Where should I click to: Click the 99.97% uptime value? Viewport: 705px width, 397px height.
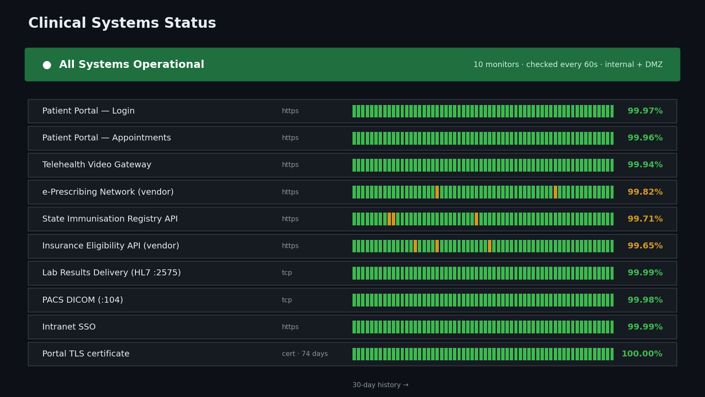coord(645,111)
